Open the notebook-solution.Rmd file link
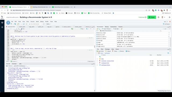 (107, 61)
